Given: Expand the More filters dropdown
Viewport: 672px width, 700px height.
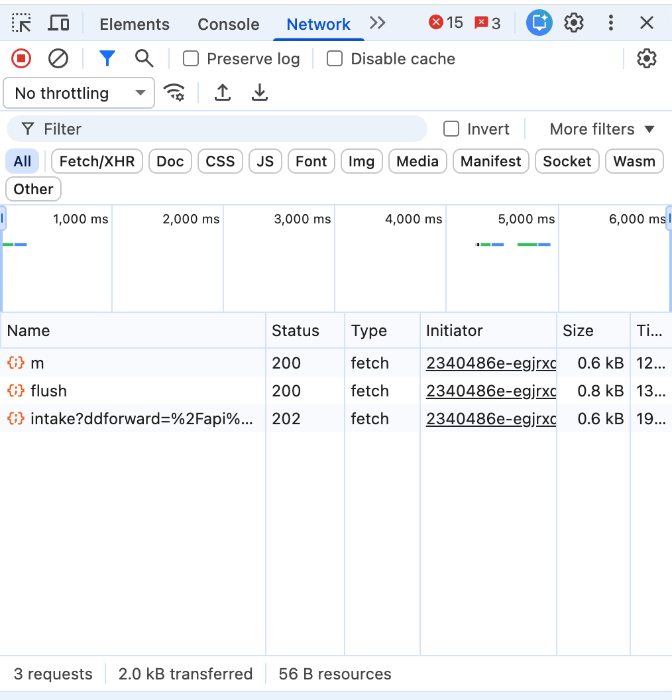Looking at the screenshot, I should tap(602, 129).
